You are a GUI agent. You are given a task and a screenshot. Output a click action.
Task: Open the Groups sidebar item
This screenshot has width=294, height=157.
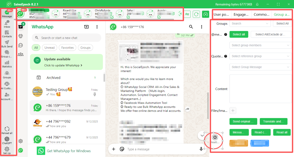tap(7, 75)
